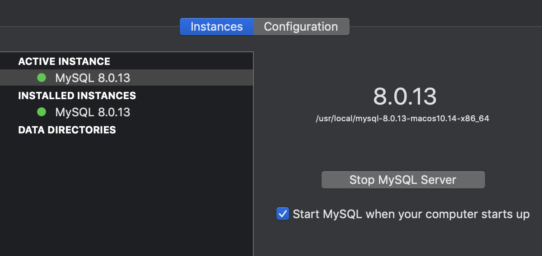Click the "Start MySQL when your computer starts up" label
The image size is (542, 256).
(411, 214)
